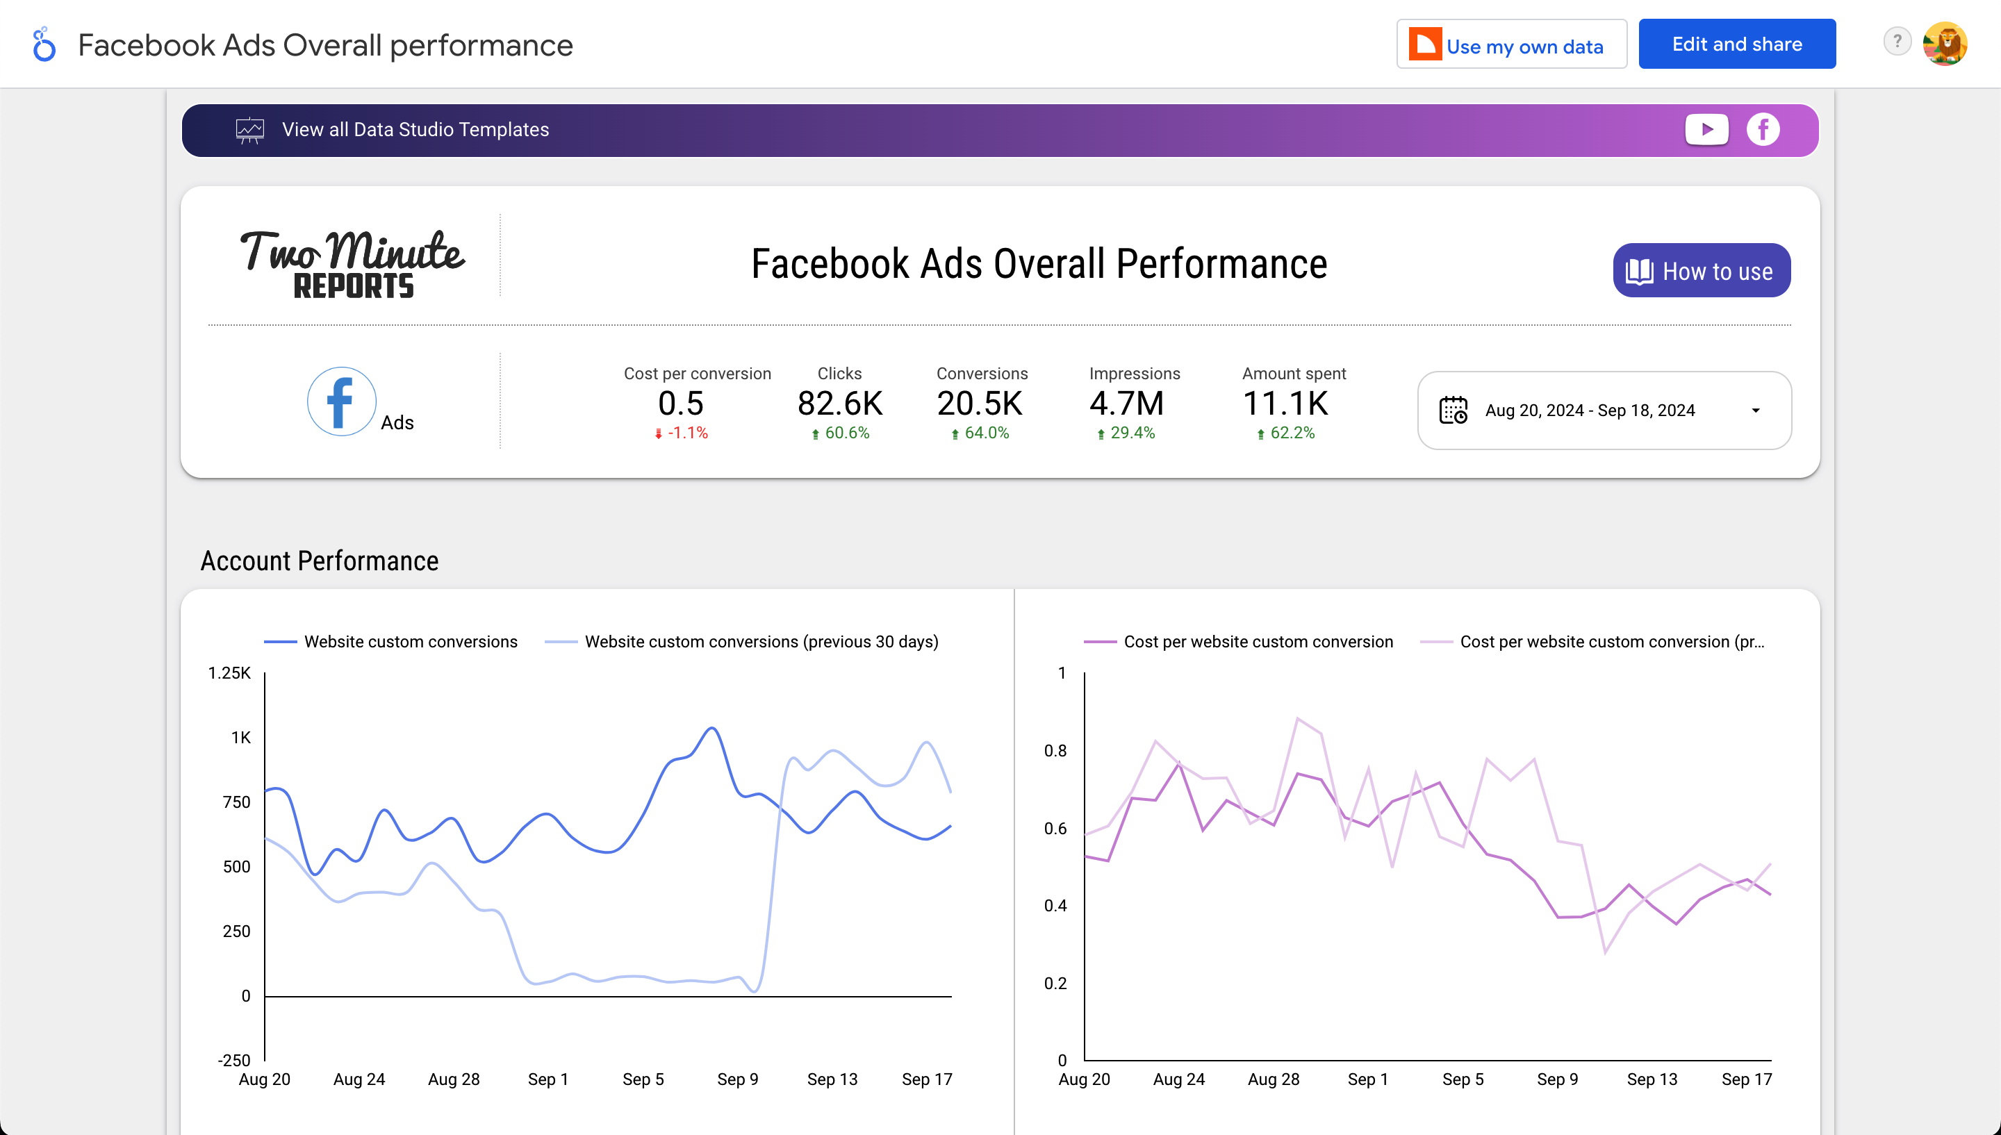The image size is (2001, 1135).
Task: Click the Clicks 82.6K scorecard value
Action: pyautogui.click(x=839, y=404)
